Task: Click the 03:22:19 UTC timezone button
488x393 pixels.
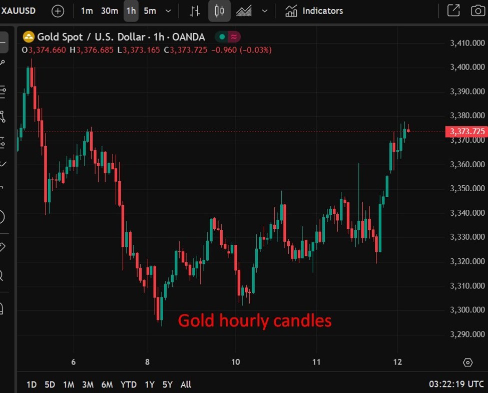Action: pos(456,384)
